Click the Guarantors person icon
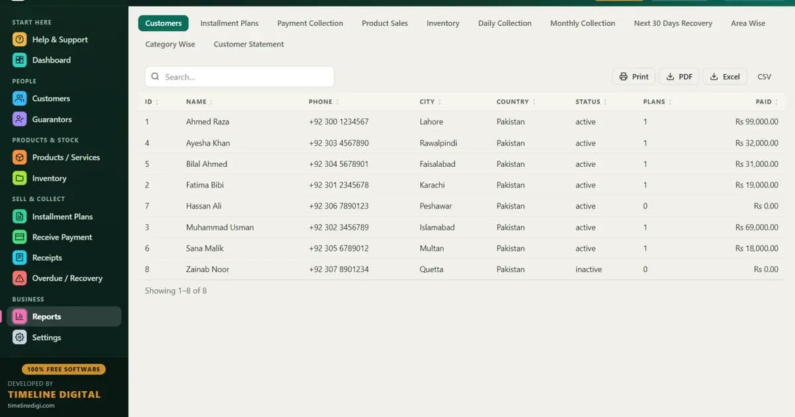The height and width of the screenshot is (417, 795). coord(20,120)
